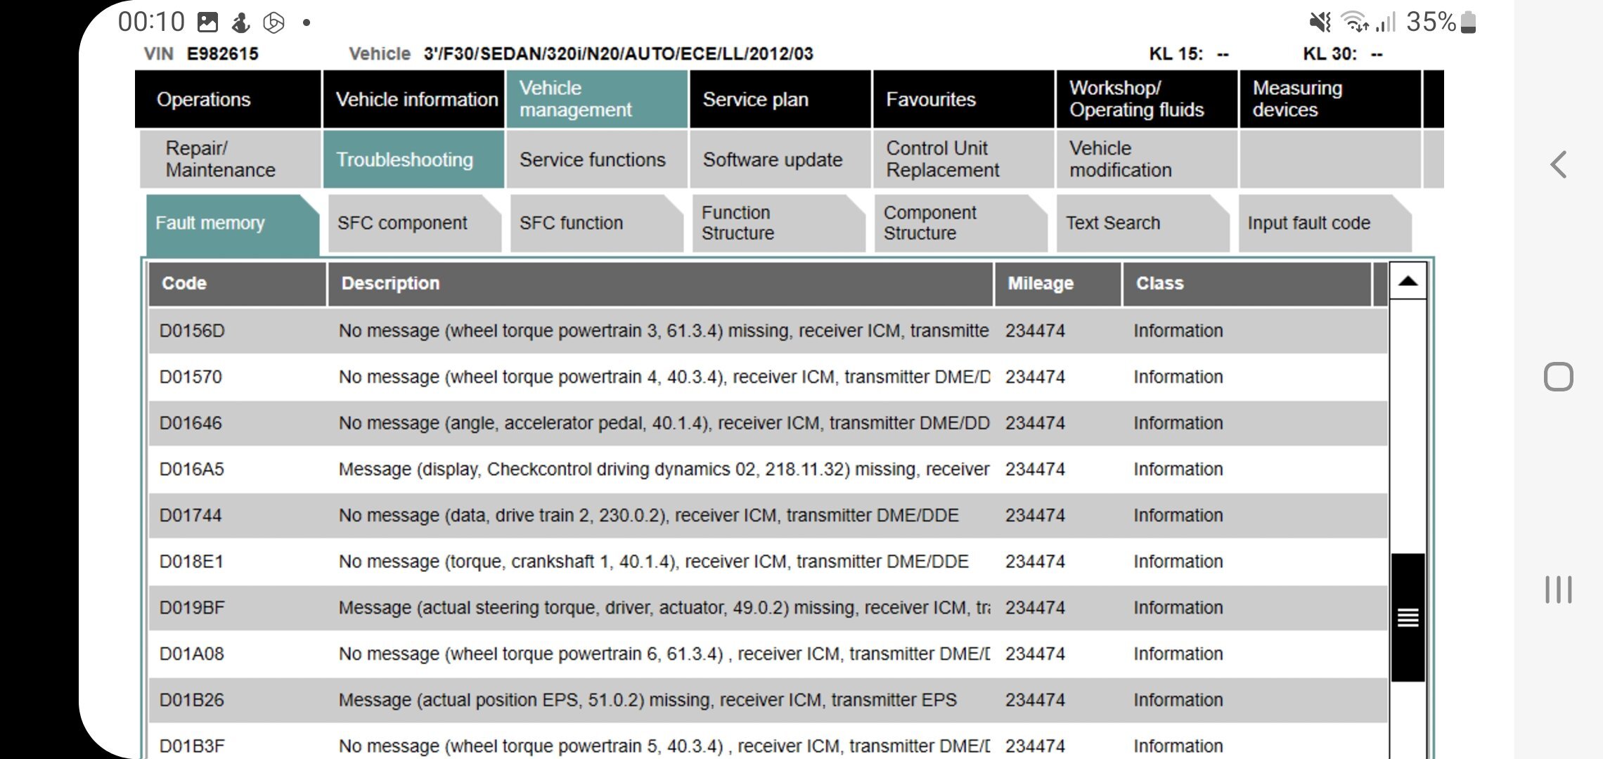Image resolution: width=1603 pixels, height=759 pixels.
Task: Sort by the Mileage column header
Action: (x=1058, y=284)
